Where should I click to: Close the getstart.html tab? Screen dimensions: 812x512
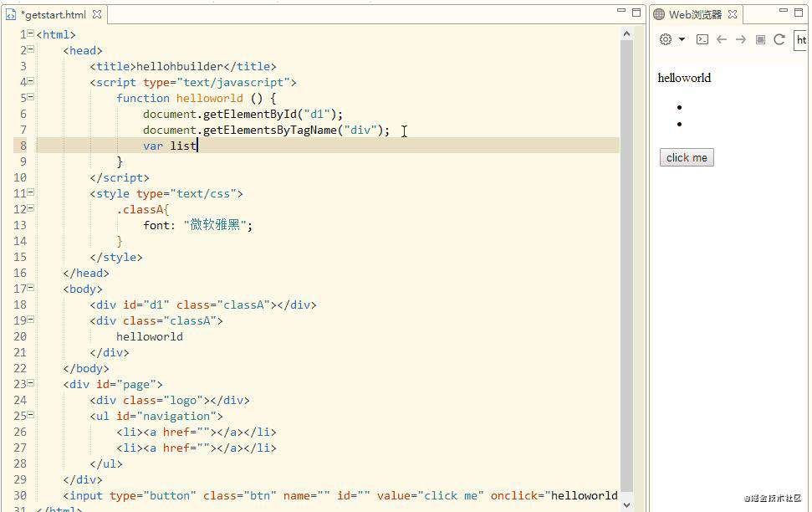point(97,14)
